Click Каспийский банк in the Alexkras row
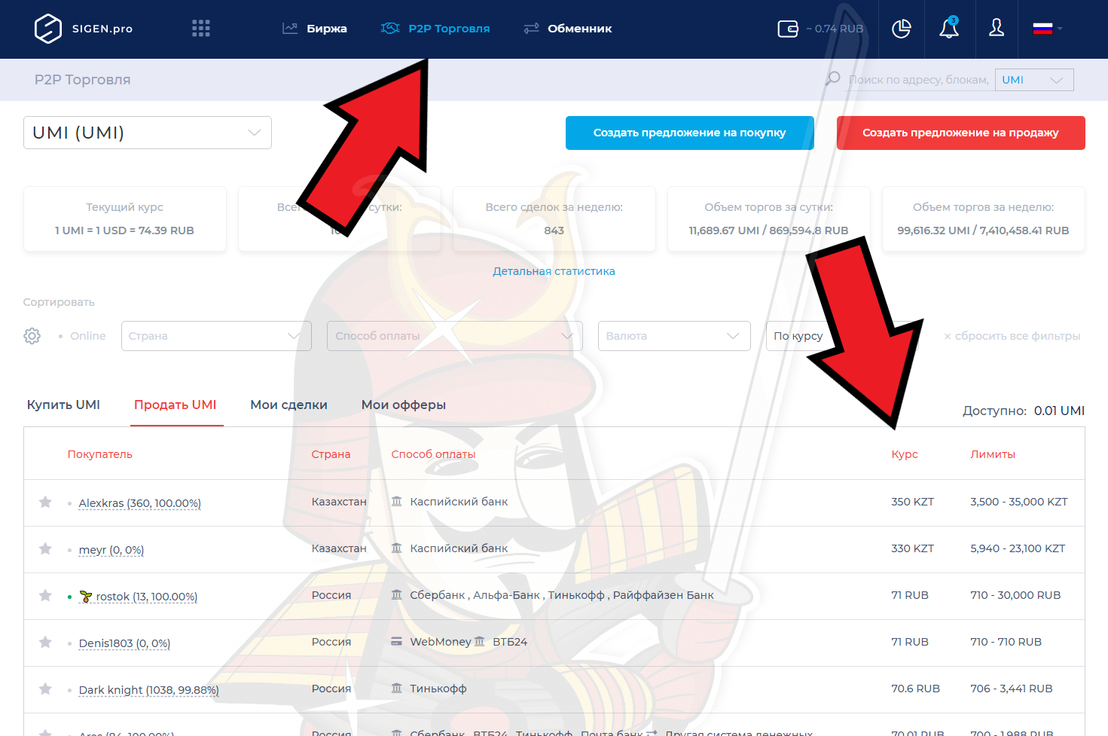The image size is (1108, 736). (459, 502)
